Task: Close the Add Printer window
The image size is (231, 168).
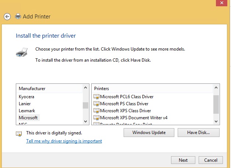Action: pyautogui.click(x=221, y=3)
